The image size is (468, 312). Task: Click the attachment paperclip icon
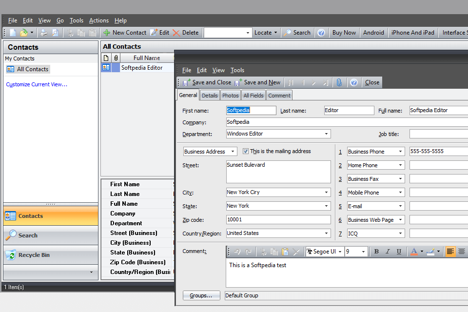pyautogui.click(x=339, y=82)
